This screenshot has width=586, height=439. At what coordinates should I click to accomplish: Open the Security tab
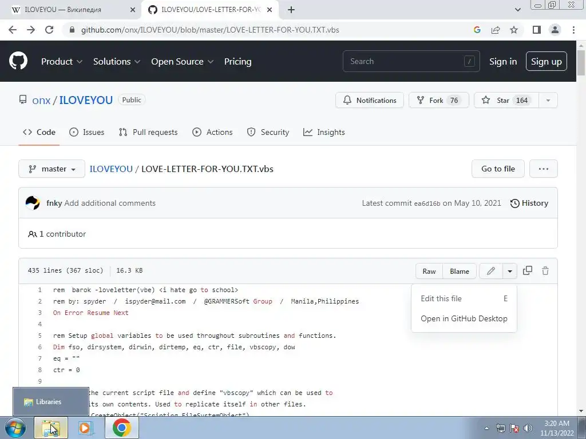[x=268, y=132]
